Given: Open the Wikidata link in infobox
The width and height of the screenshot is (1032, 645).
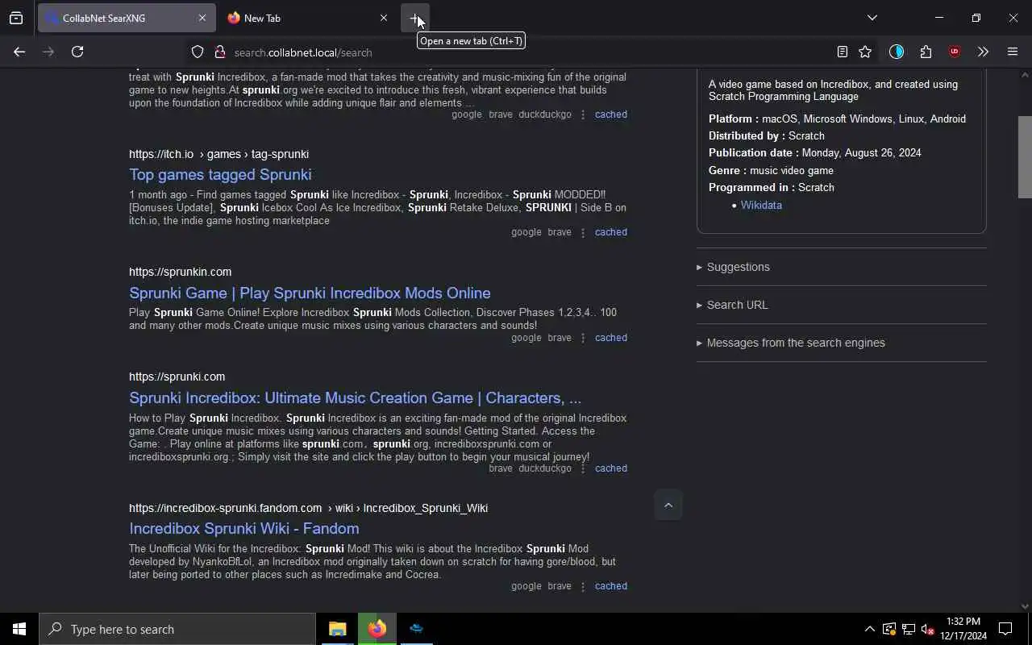Looking at the screenshot, I should pyautogui.click(x=761, y=206).
